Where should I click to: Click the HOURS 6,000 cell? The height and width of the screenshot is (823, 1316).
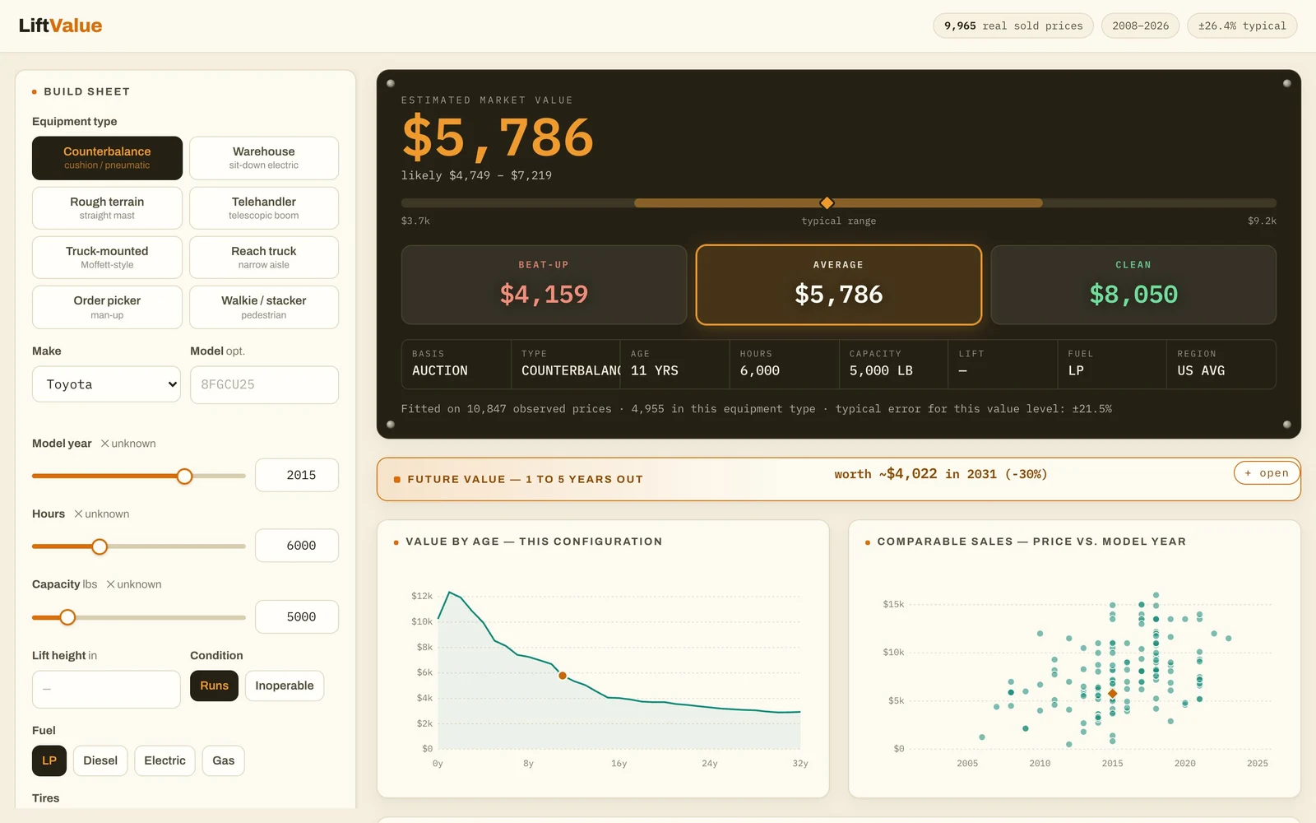784,364
